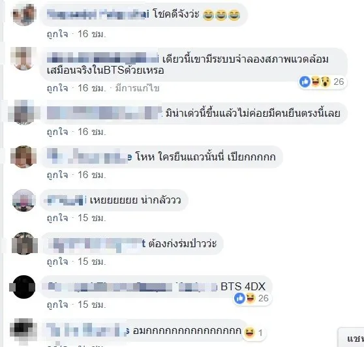Viewport: 364px width, 347px height.
Task: Click ถูกใจ under the มีน่าเด่วนี้ขึ้นแล้ว comment
Action: coord(57,132)
